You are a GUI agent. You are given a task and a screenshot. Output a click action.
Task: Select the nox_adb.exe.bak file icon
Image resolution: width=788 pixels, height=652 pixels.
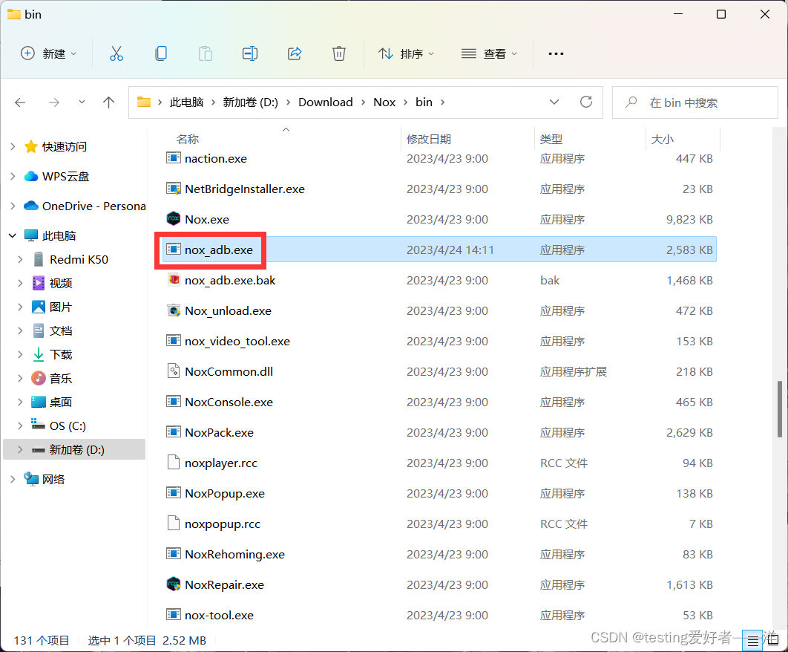point(174,279)
